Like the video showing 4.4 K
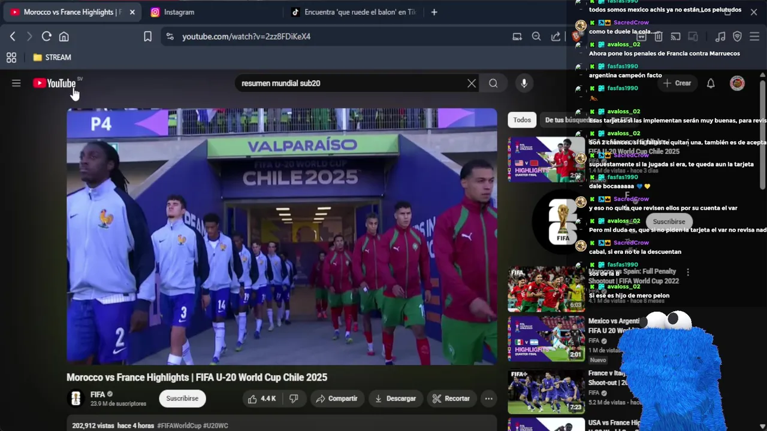Viewport: 767px width, 431px height. tap(262, 399)
